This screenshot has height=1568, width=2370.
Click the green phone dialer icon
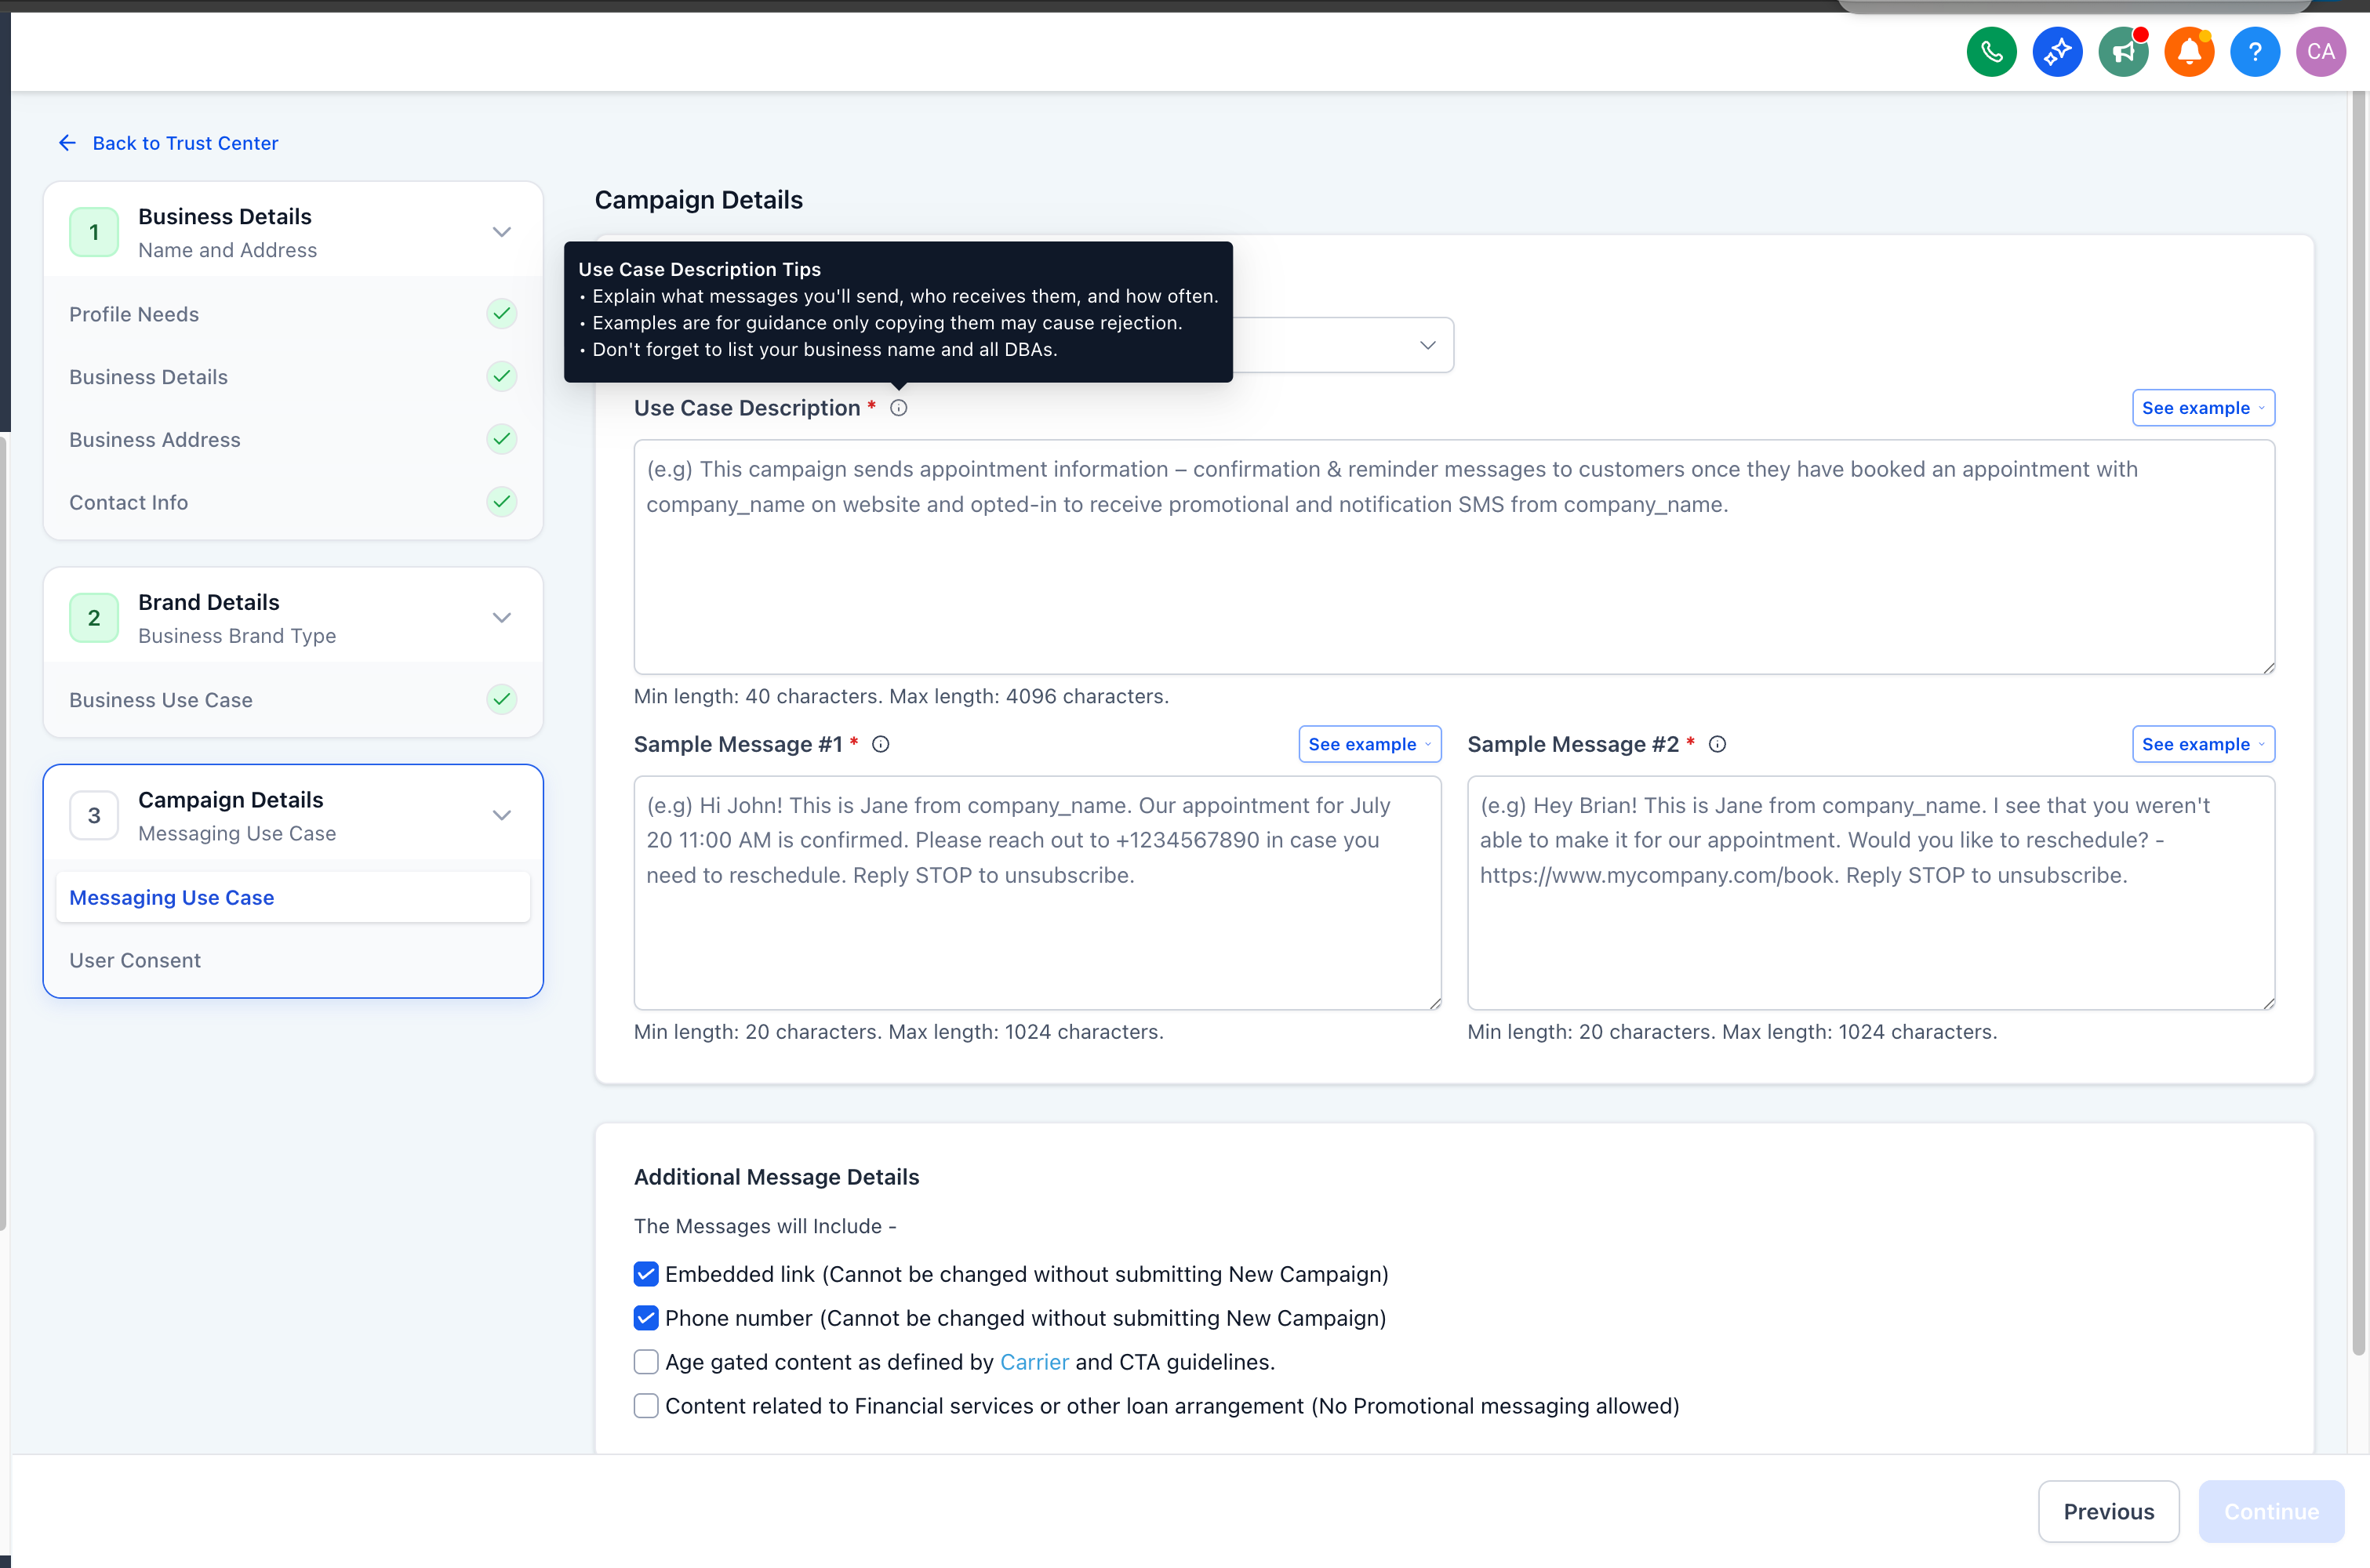(1991, 52)
